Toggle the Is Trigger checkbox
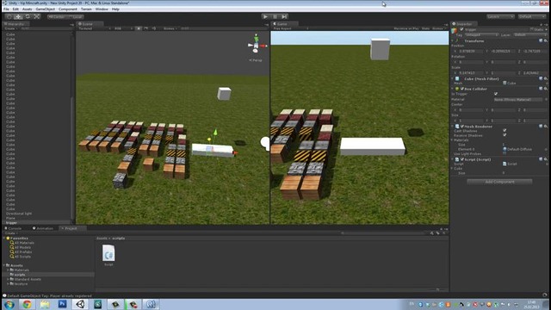 pyautogui.click(x=496, y=94)
